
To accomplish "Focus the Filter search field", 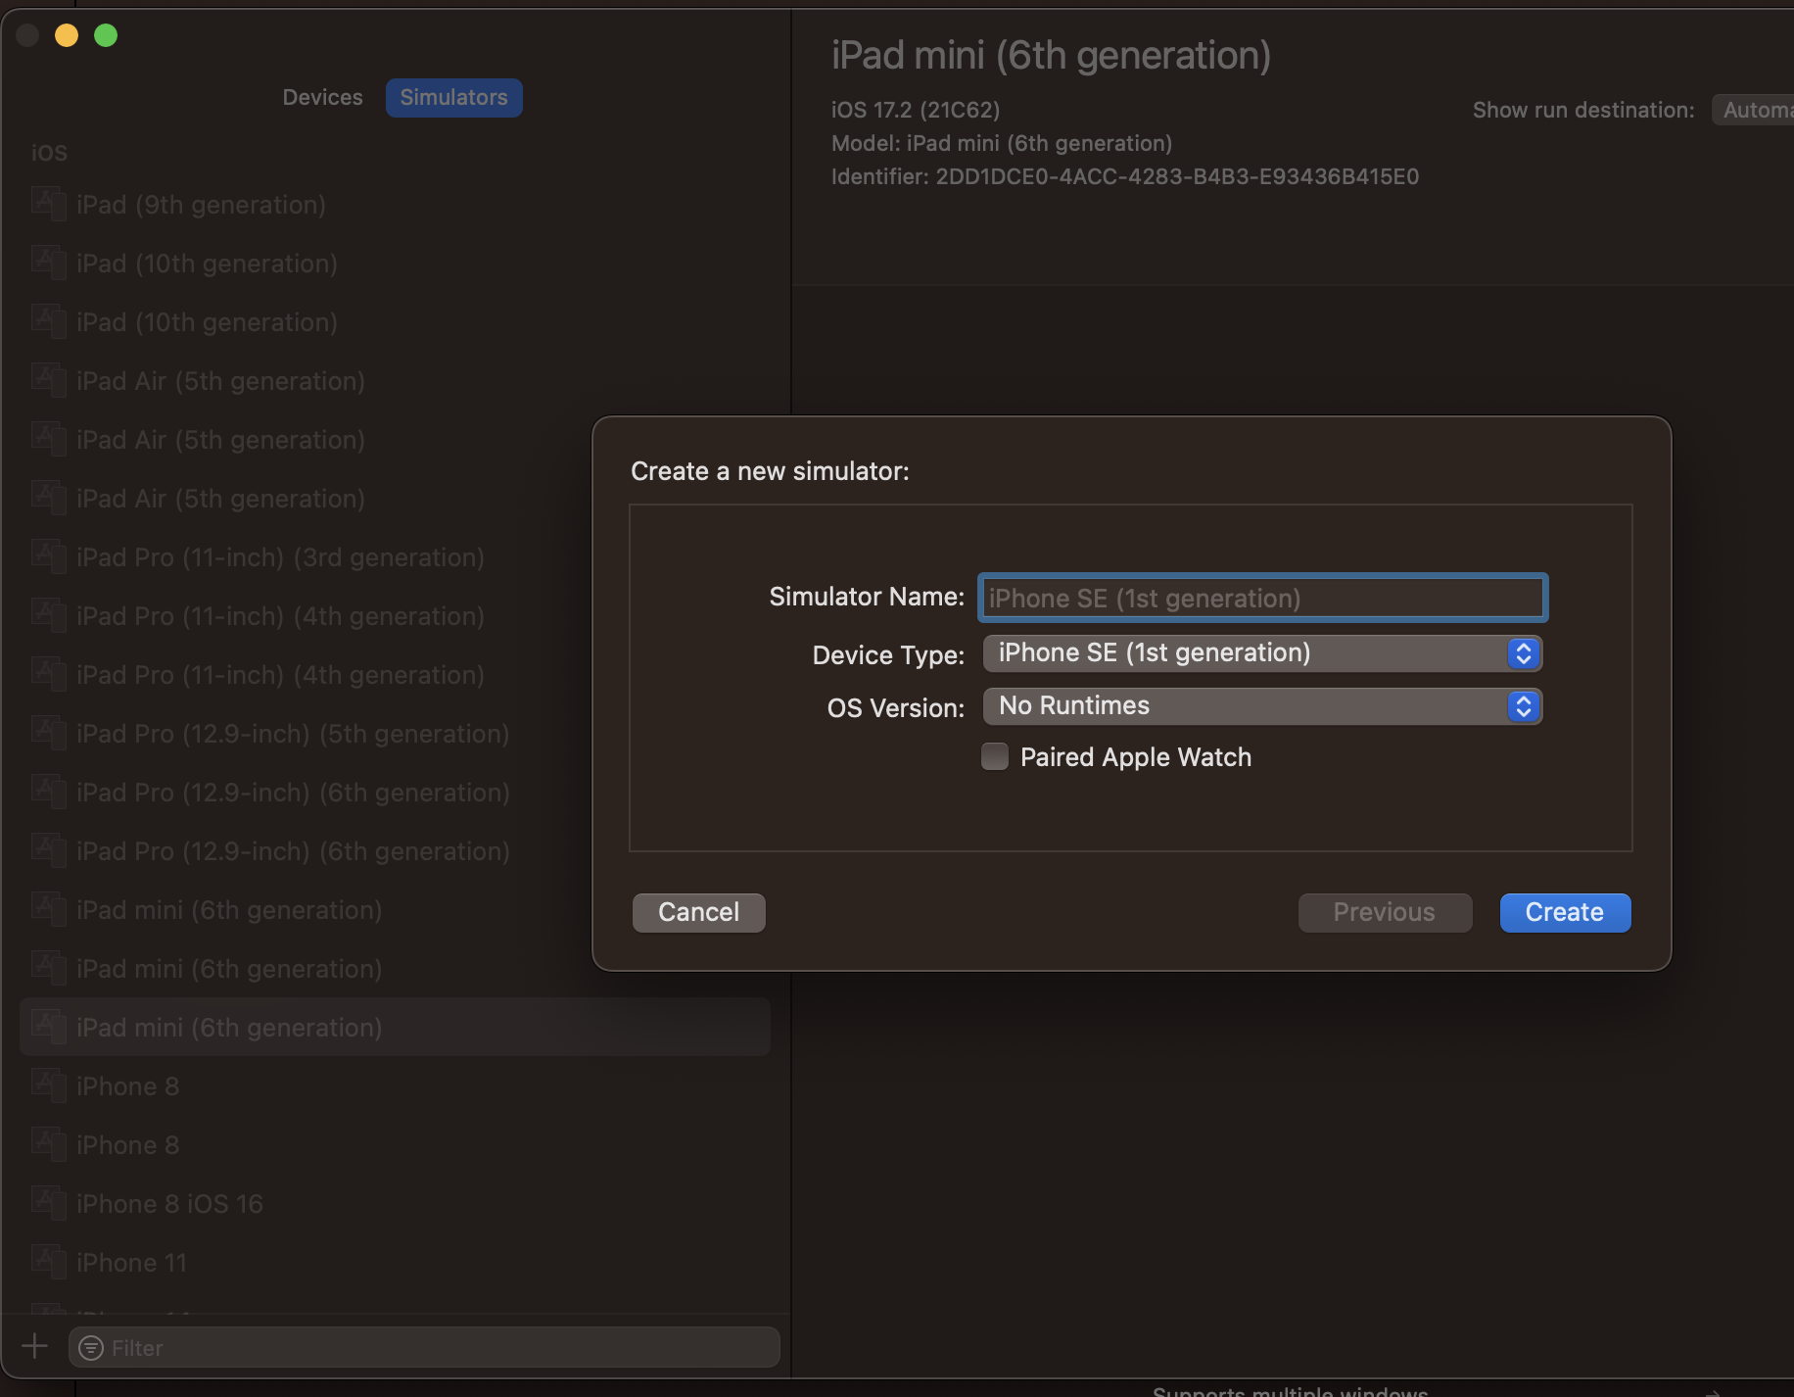I will click(424, 1348).
